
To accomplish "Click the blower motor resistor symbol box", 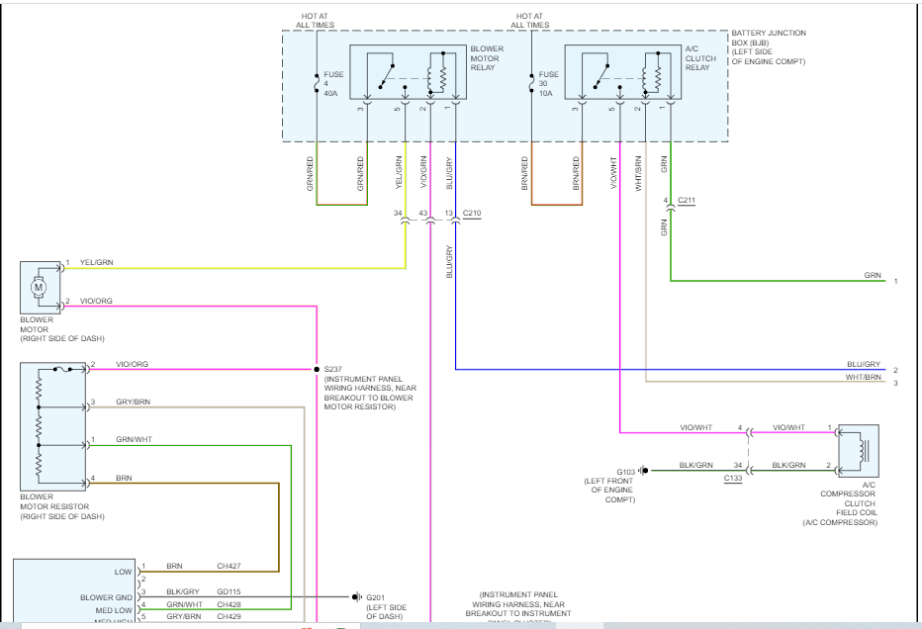I will [x=52, y=426].
